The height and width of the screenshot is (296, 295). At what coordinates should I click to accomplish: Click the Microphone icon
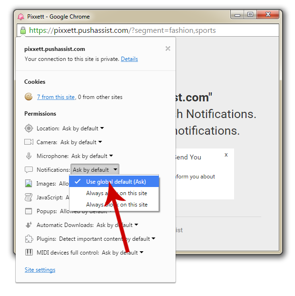point(29,156)
